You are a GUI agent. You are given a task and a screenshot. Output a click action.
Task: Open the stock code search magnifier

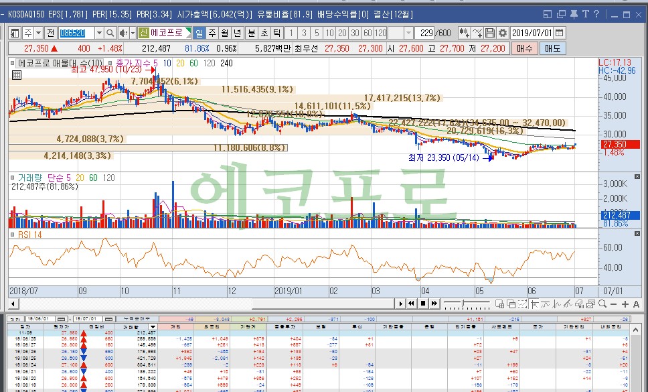coord(110,33)
